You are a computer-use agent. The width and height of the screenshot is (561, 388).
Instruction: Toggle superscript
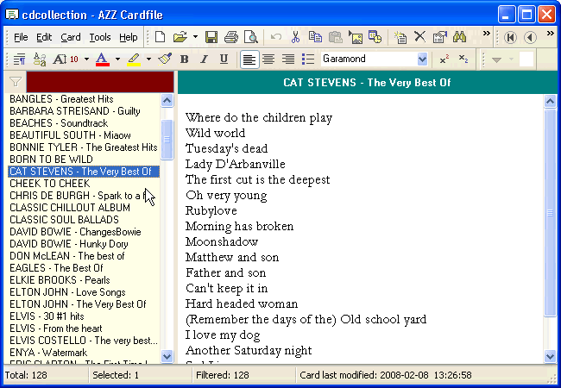tap(444, 59)
